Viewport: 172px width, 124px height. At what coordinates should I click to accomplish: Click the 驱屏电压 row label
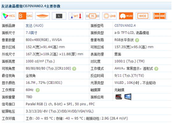point(8,111)
